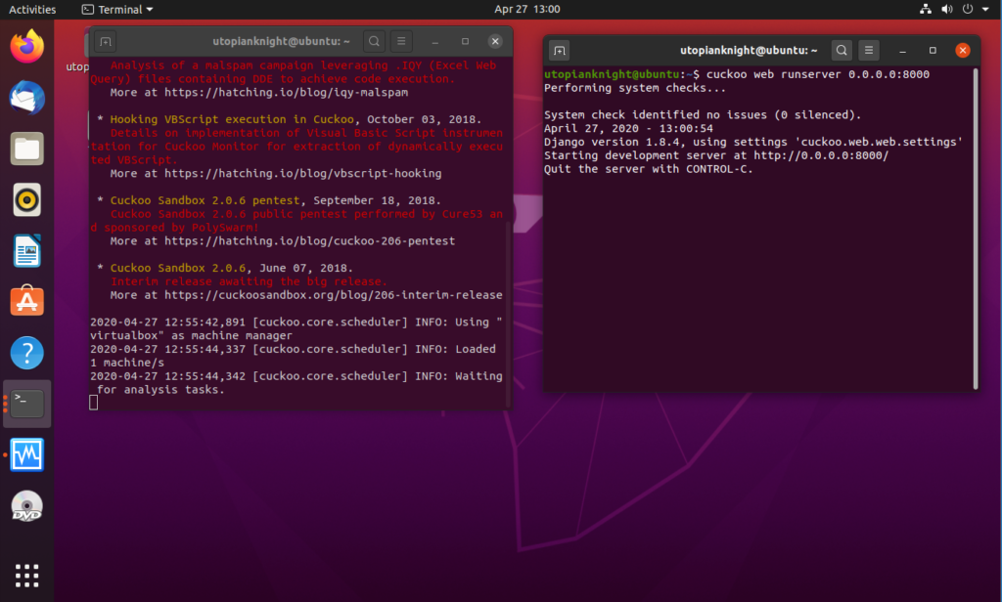Open System Monitor from the dock
The width and height of the screenshot is (1002, 602).
click(26, 454)
